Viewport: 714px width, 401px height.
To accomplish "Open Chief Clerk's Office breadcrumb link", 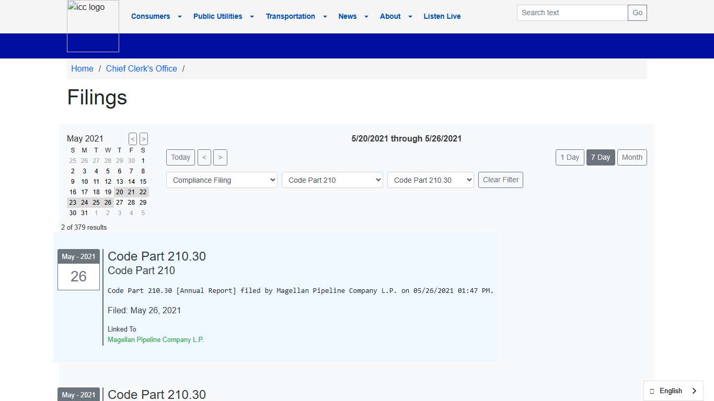I will (x=141, y=69).
